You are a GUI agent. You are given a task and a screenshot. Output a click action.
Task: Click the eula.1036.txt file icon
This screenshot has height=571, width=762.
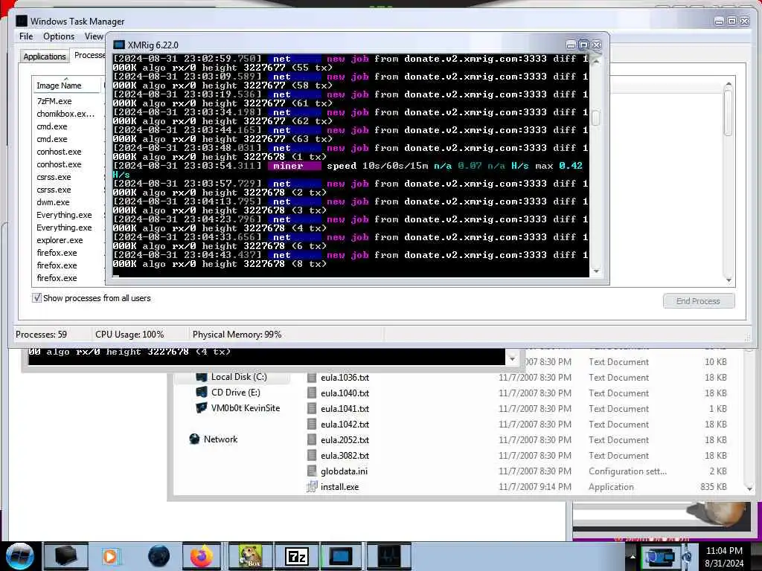click(312, 377)
